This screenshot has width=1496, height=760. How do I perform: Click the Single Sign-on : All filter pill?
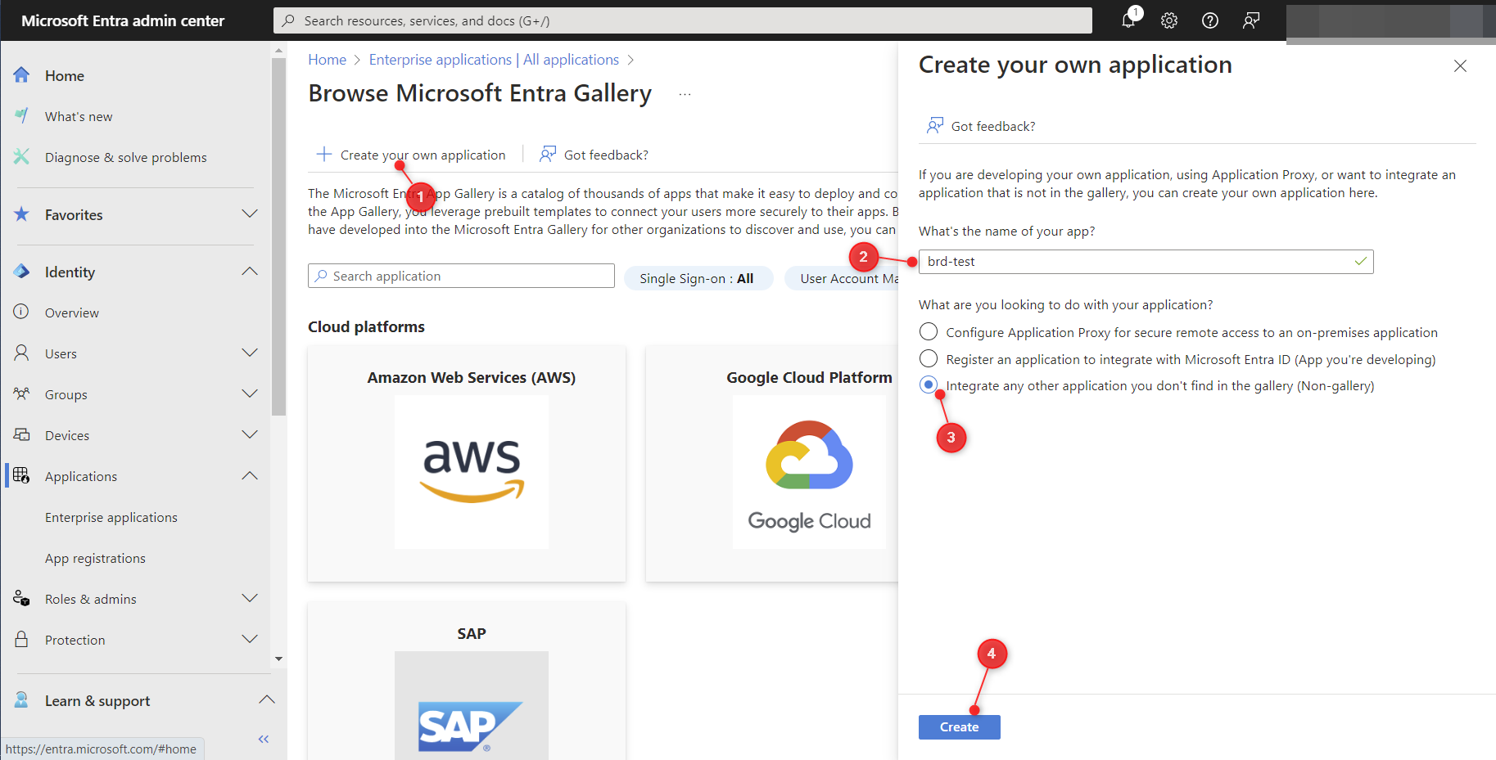coord(697,278)
